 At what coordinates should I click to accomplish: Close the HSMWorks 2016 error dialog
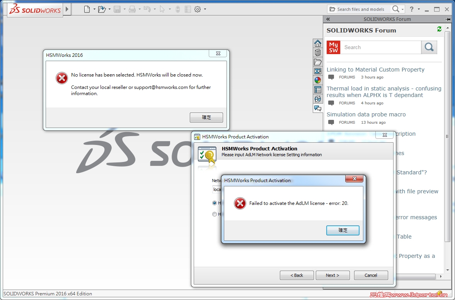[x=218, y=53]
